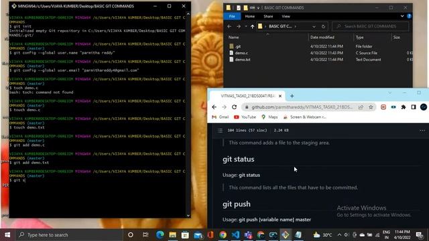429x241 pixels.
Task: Open the Chrome profile avatar
Action: 424,107
